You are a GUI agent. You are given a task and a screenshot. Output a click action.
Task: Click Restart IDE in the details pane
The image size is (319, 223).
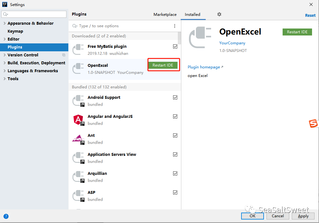(297, 32)
